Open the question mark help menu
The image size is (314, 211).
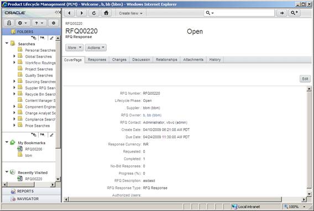pos(39,23)
